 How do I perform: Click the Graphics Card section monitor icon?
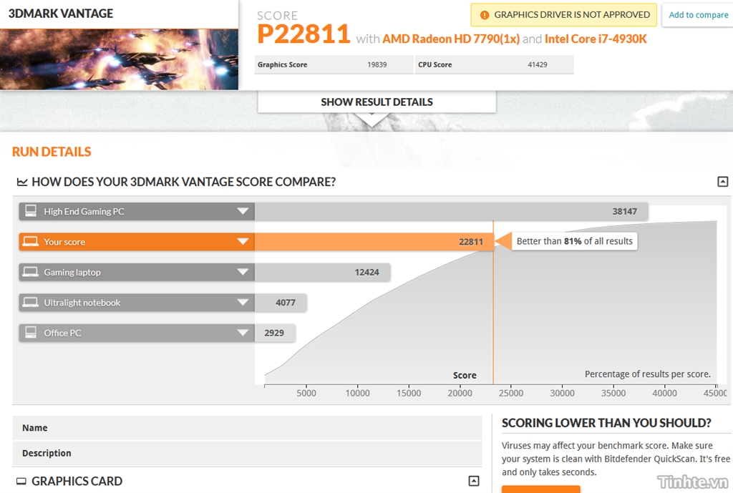pos(21,481)
